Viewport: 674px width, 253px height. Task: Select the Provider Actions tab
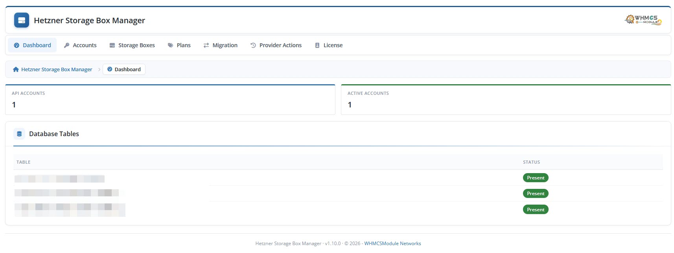coord(276,45)
